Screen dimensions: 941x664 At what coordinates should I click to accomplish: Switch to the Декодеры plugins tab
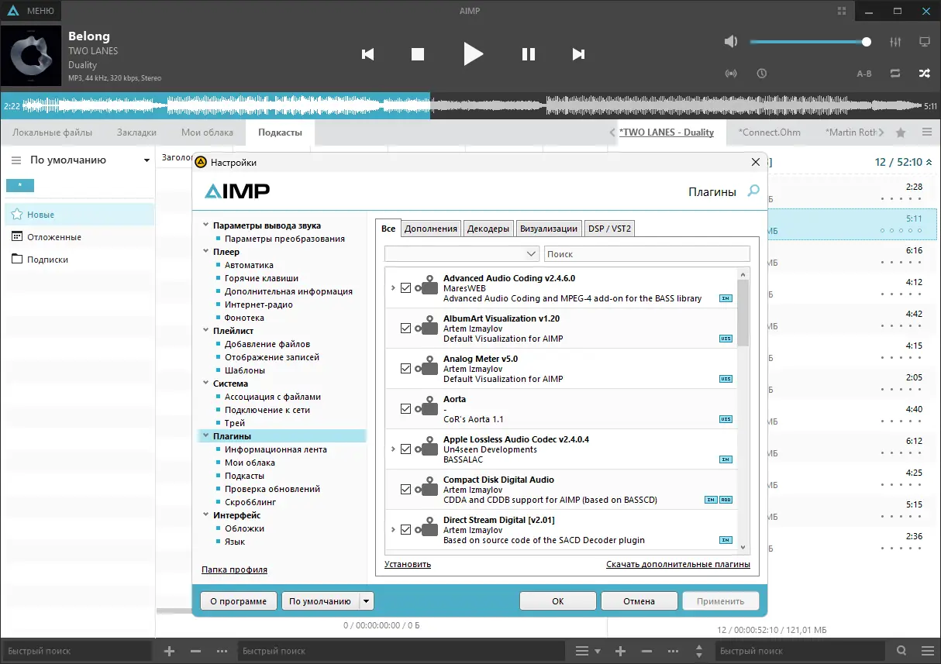pyautogui.click(x=488, y=229)
